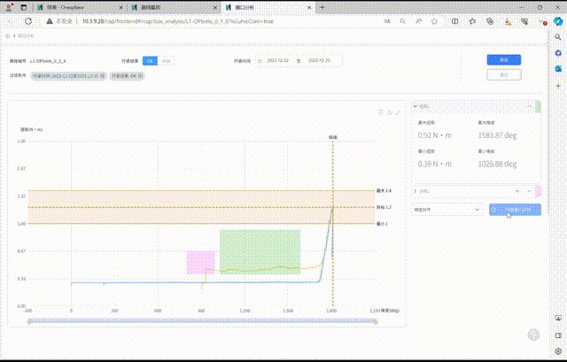
Task: Click the 0.92 N·m max torque value
Action: pyautogui.click(x=435, y=135)
